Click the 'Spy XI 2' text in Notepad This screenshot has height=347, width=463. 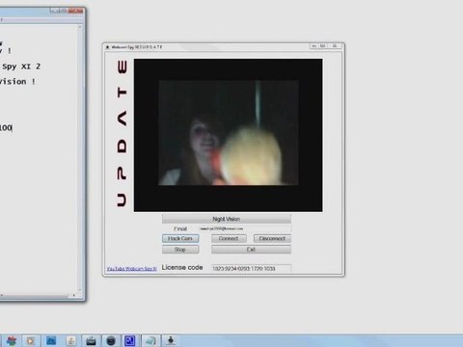click(21, 67)
